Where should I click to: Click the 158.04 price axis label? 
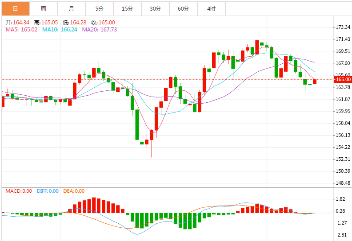point(343,123)
